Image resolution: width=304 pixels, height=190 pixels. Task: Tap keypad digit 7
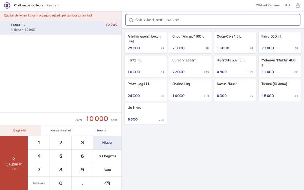(39, 170)
